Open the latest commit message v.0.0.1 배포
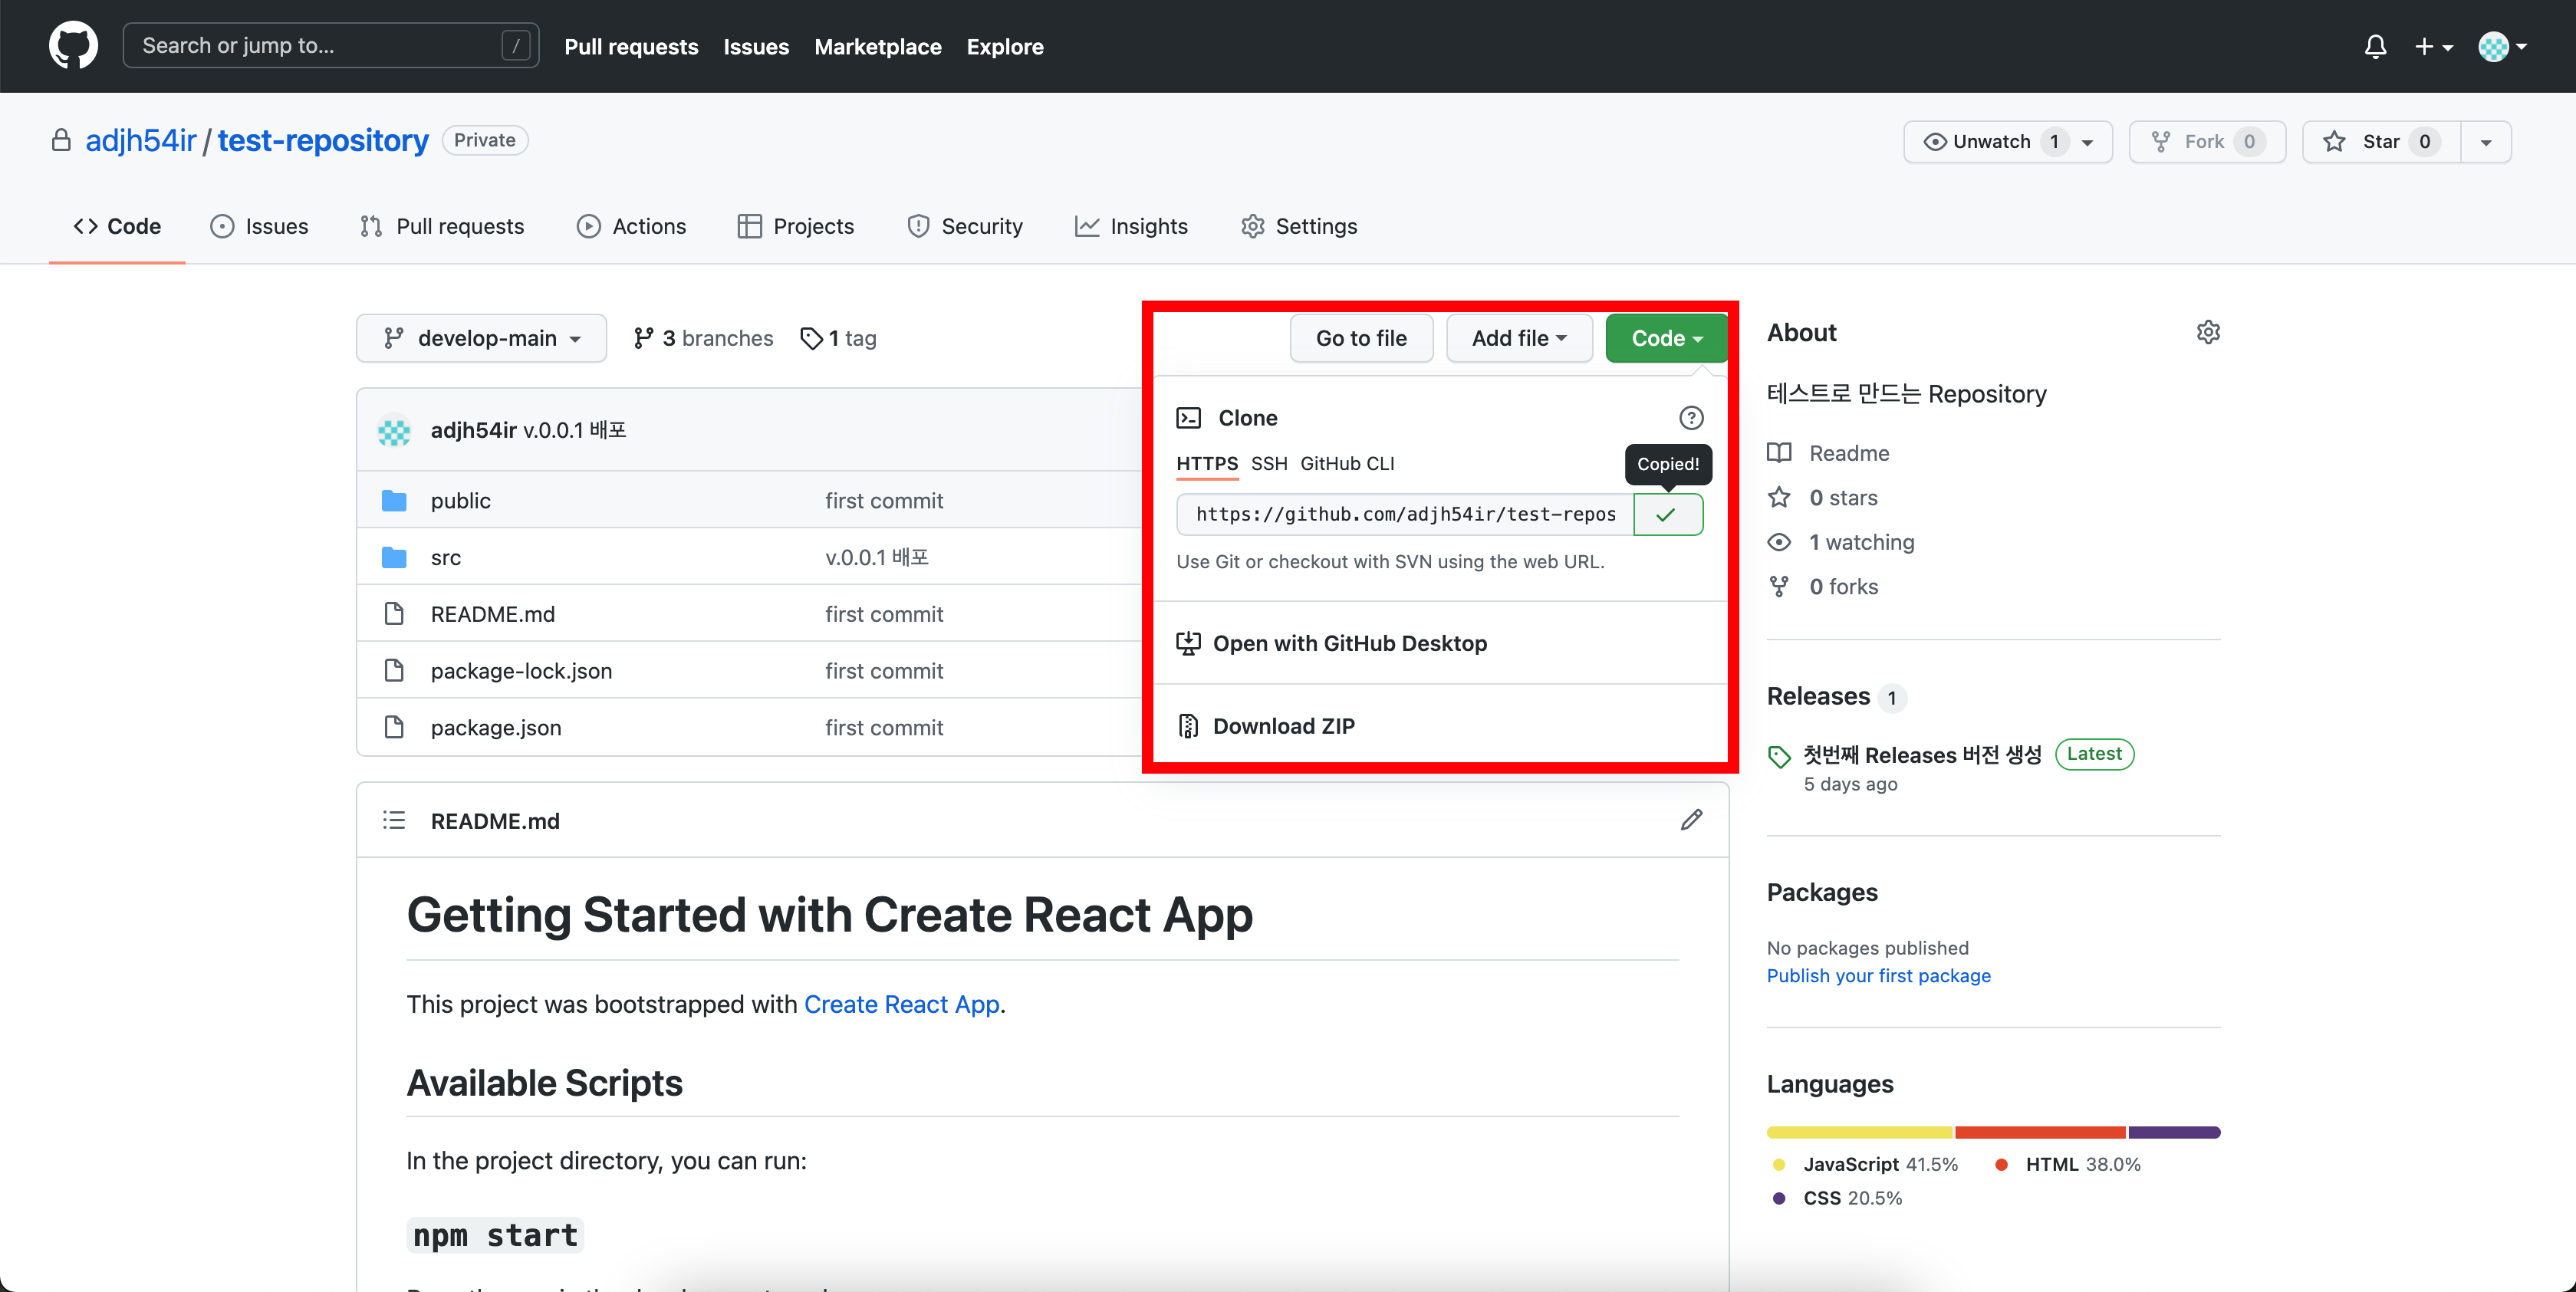The height and width of the screenshot is (1292, 2576). [575, 430]
